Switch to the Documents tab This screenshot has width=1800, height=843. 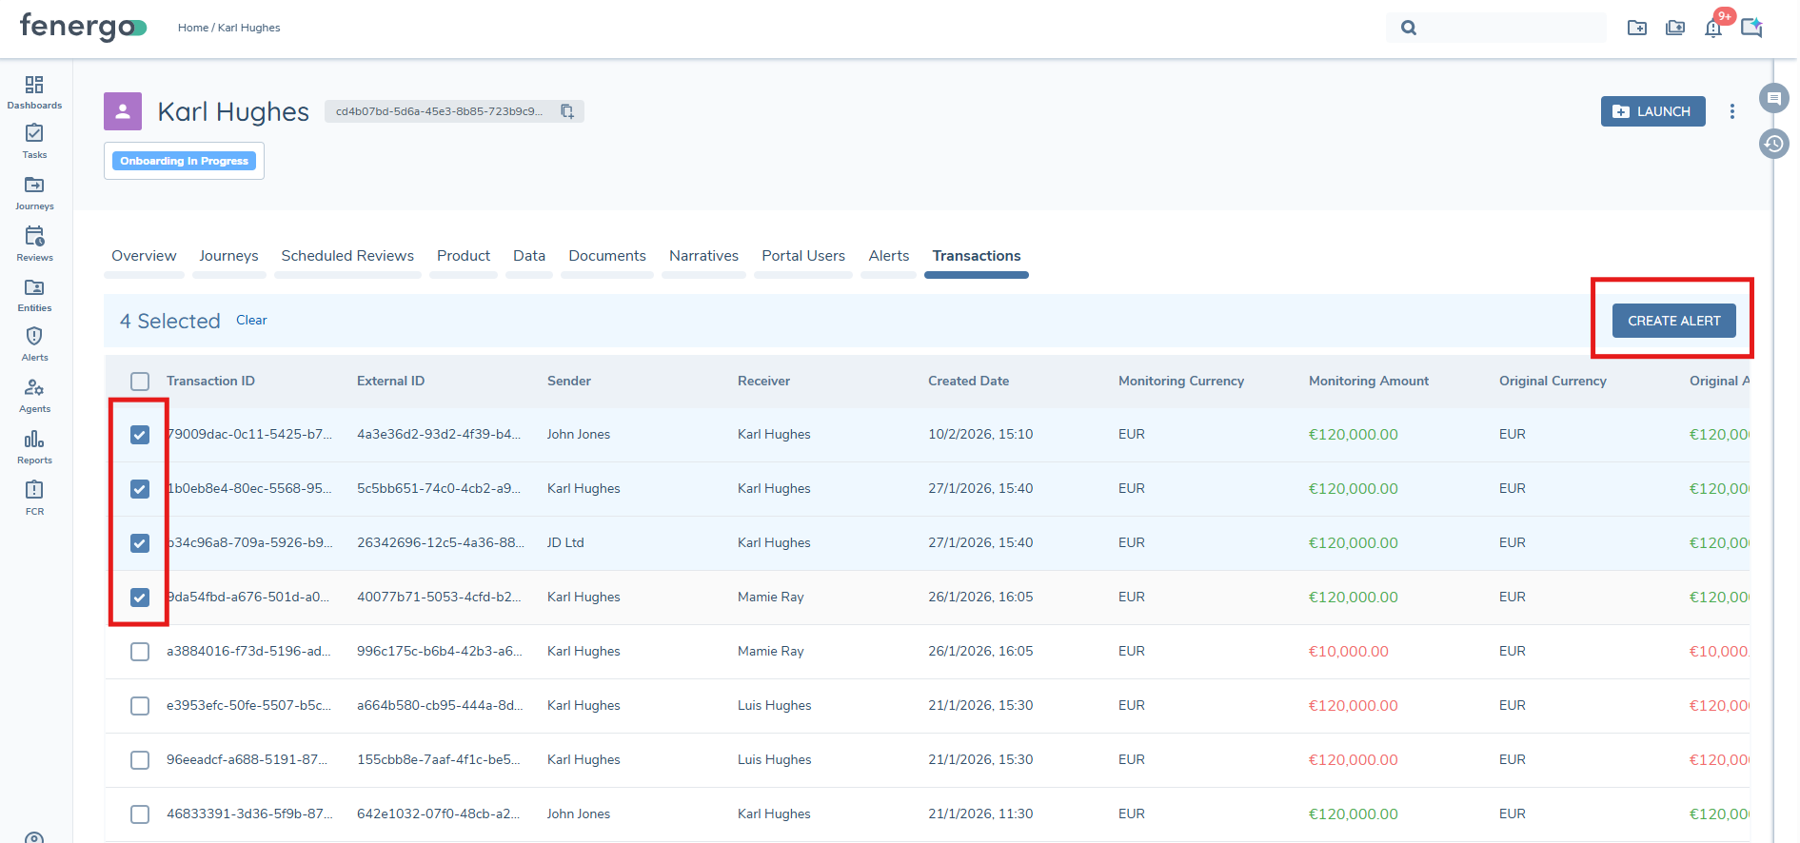click(x=606, y=256)
